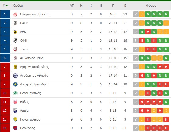Sort by rank using the # arrow

[x=5, y=5]
